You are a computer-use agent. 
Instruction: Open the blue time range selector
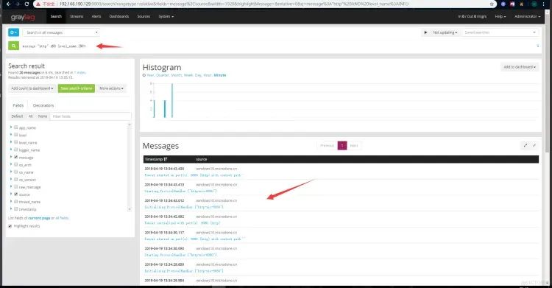point(13,32)
